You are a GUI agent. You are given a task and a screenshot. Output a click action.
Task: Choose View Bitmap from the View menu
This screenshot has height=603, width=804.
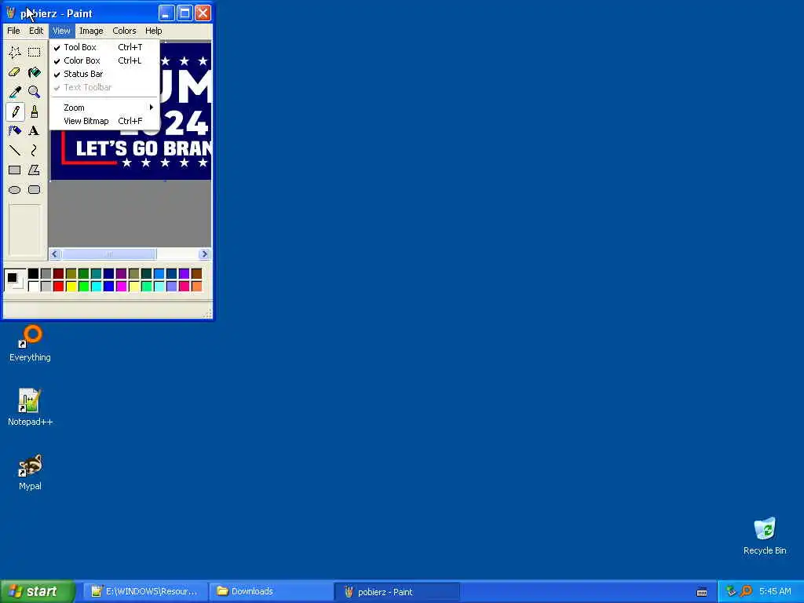[104, 121]
